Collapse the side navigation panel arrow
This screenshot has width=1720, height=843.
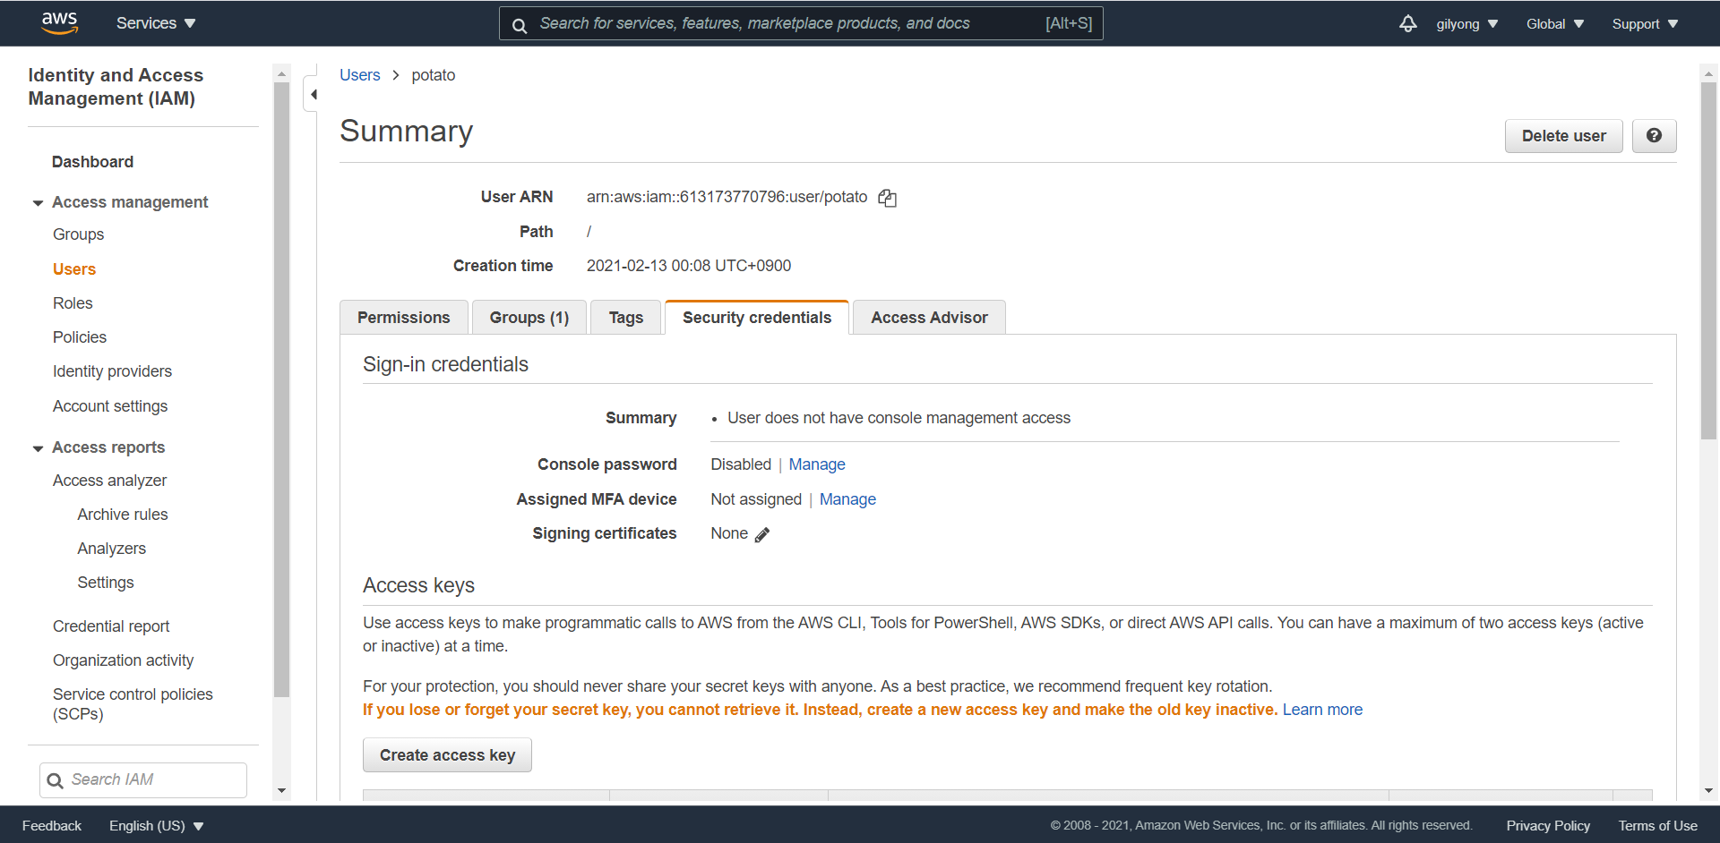coord(314,94)
